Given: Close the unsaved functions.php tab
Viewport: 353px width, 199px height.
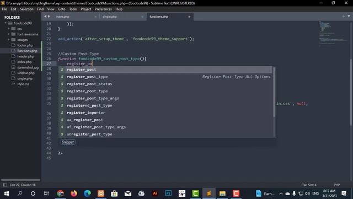Looking at the screenshot, I should point(189,17).
